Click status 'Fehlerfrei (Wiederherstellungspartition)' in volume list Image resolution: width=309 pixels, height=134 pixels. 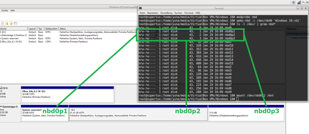pyautogui.click(x=79, y=35)
